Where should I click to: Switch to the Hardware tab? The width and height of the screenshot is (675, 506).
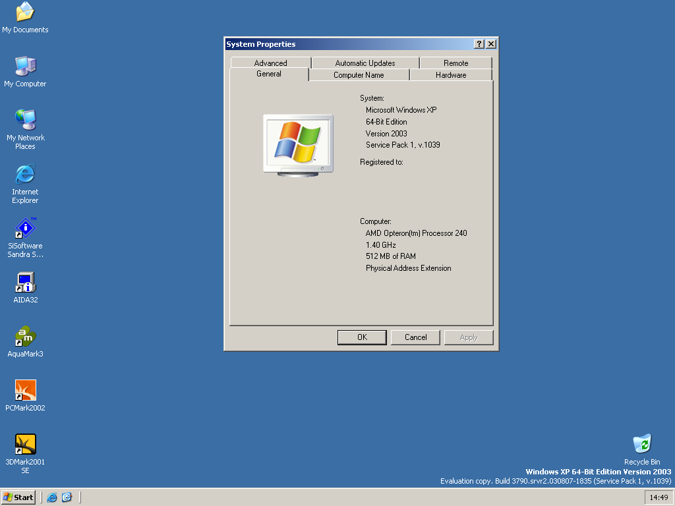coord(451,75)
